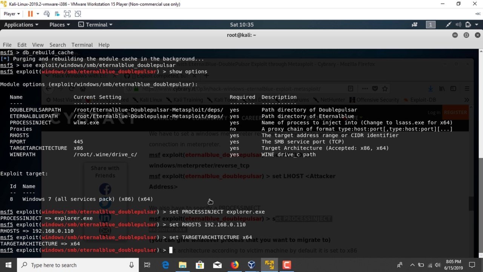Click the Cortana microphone icon
Screen dimensions: 483x272
point(131,265)
